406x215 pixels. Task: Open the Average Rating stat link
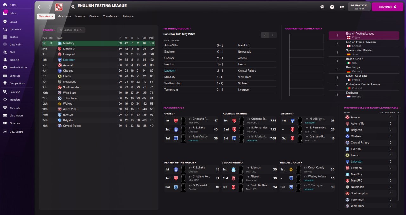point(235,114)
